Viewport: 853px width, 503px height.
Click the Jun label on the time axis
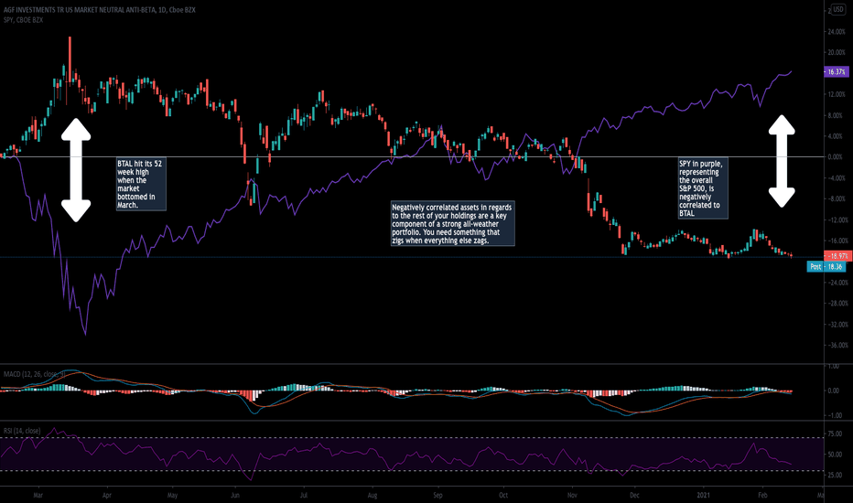point(235,496)
